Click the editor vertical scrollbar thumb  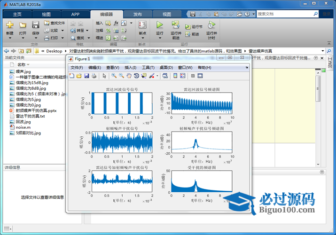tap(318, 88)
